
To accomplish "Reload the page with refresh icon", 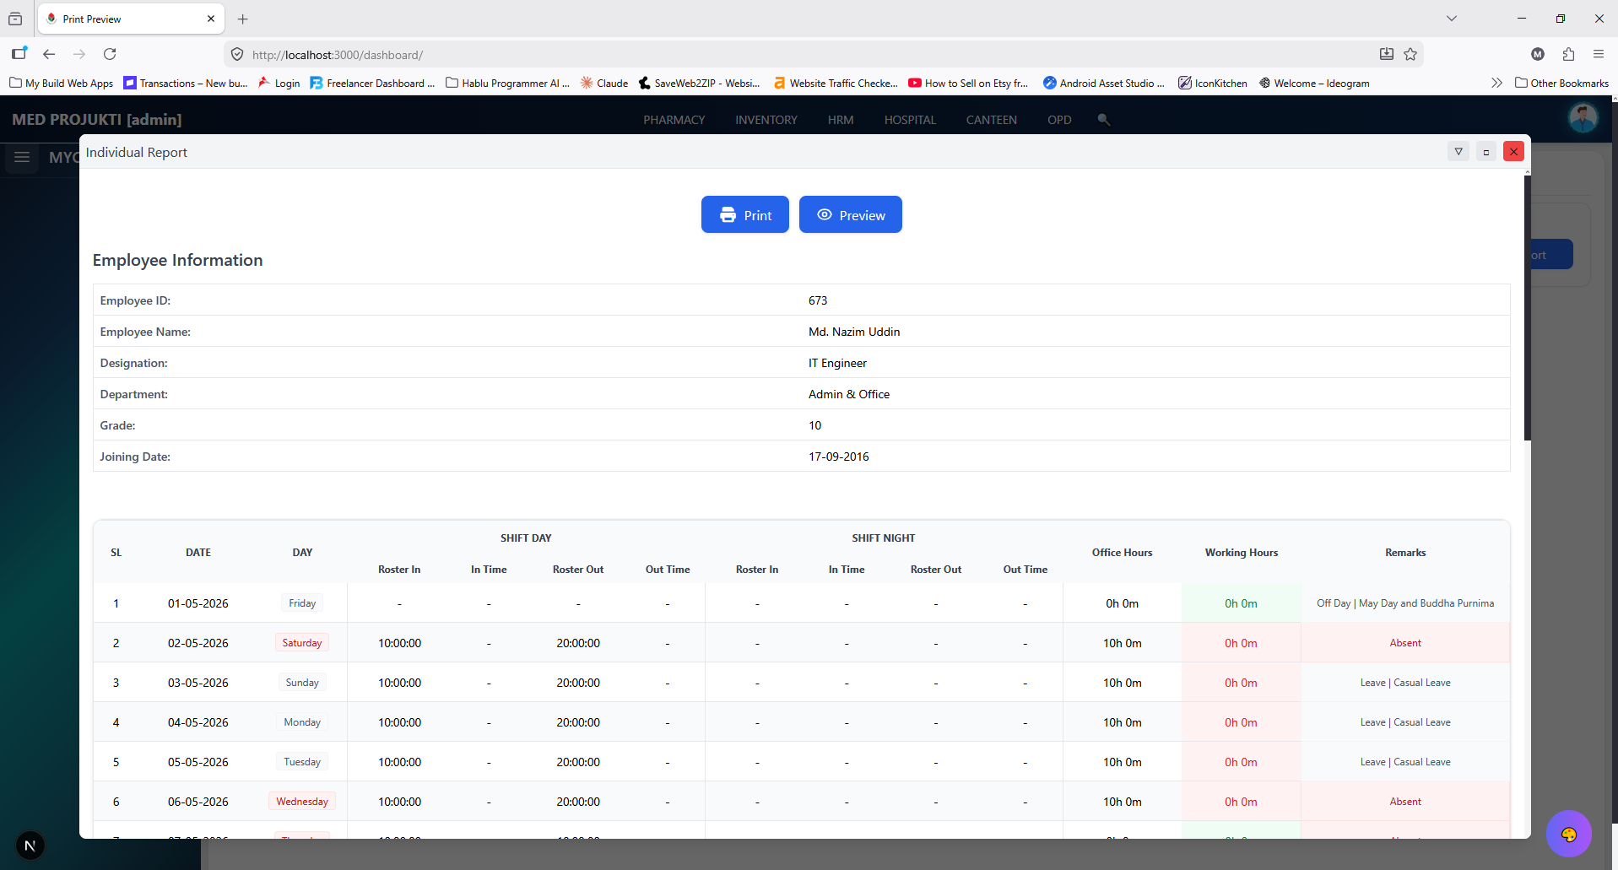I will pos(110,54).
